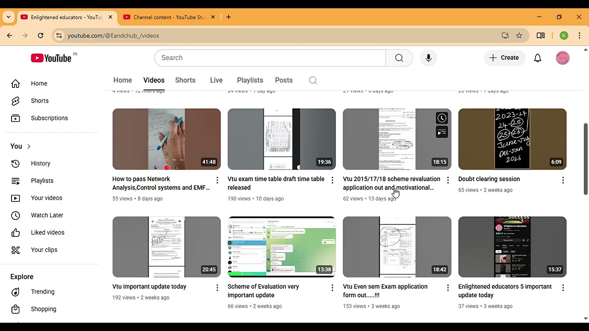589x331 pixels.
Task: Click the channel search icon
Action: point(313,80)
